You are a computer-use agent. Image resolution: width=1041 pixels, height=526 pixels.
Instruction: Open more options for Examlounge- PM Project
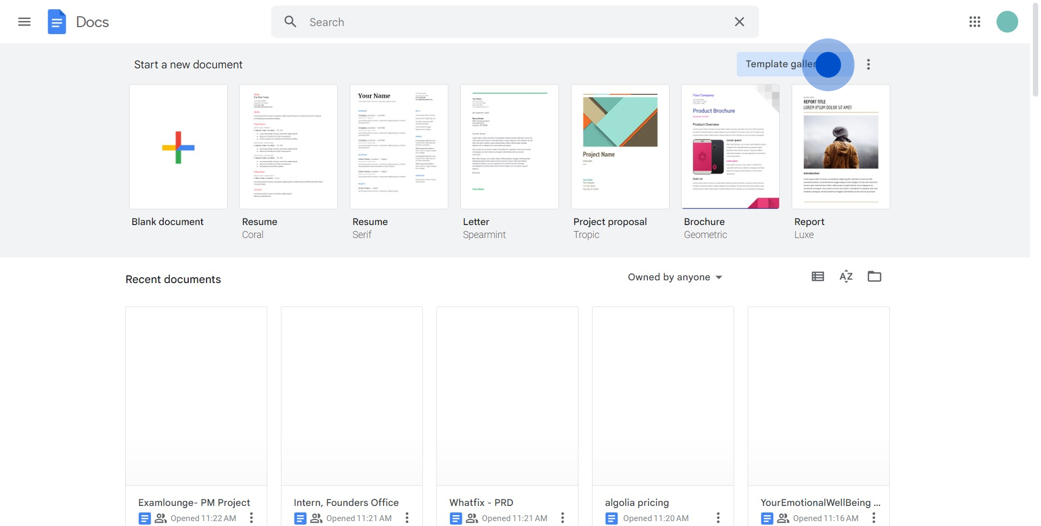coord(251,518)
